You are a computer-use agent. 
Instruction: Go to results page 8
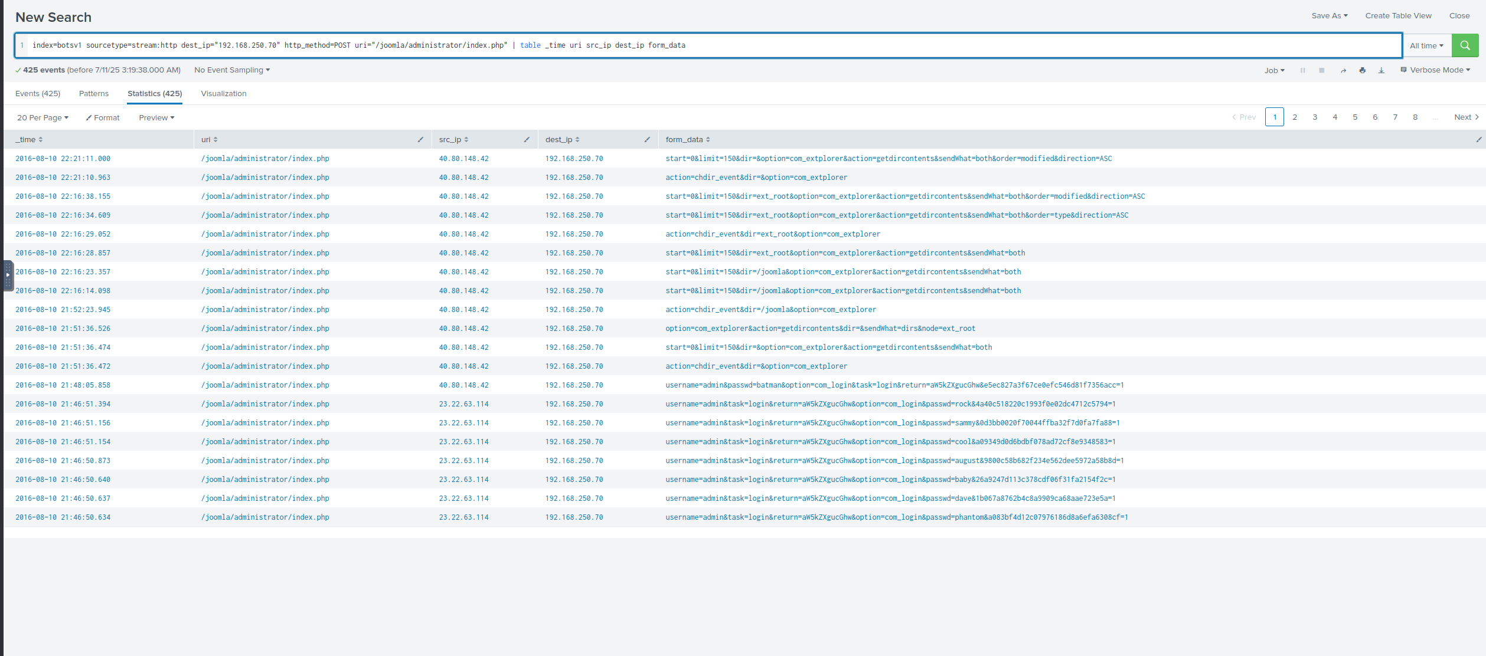click(x=1415, y=117)
